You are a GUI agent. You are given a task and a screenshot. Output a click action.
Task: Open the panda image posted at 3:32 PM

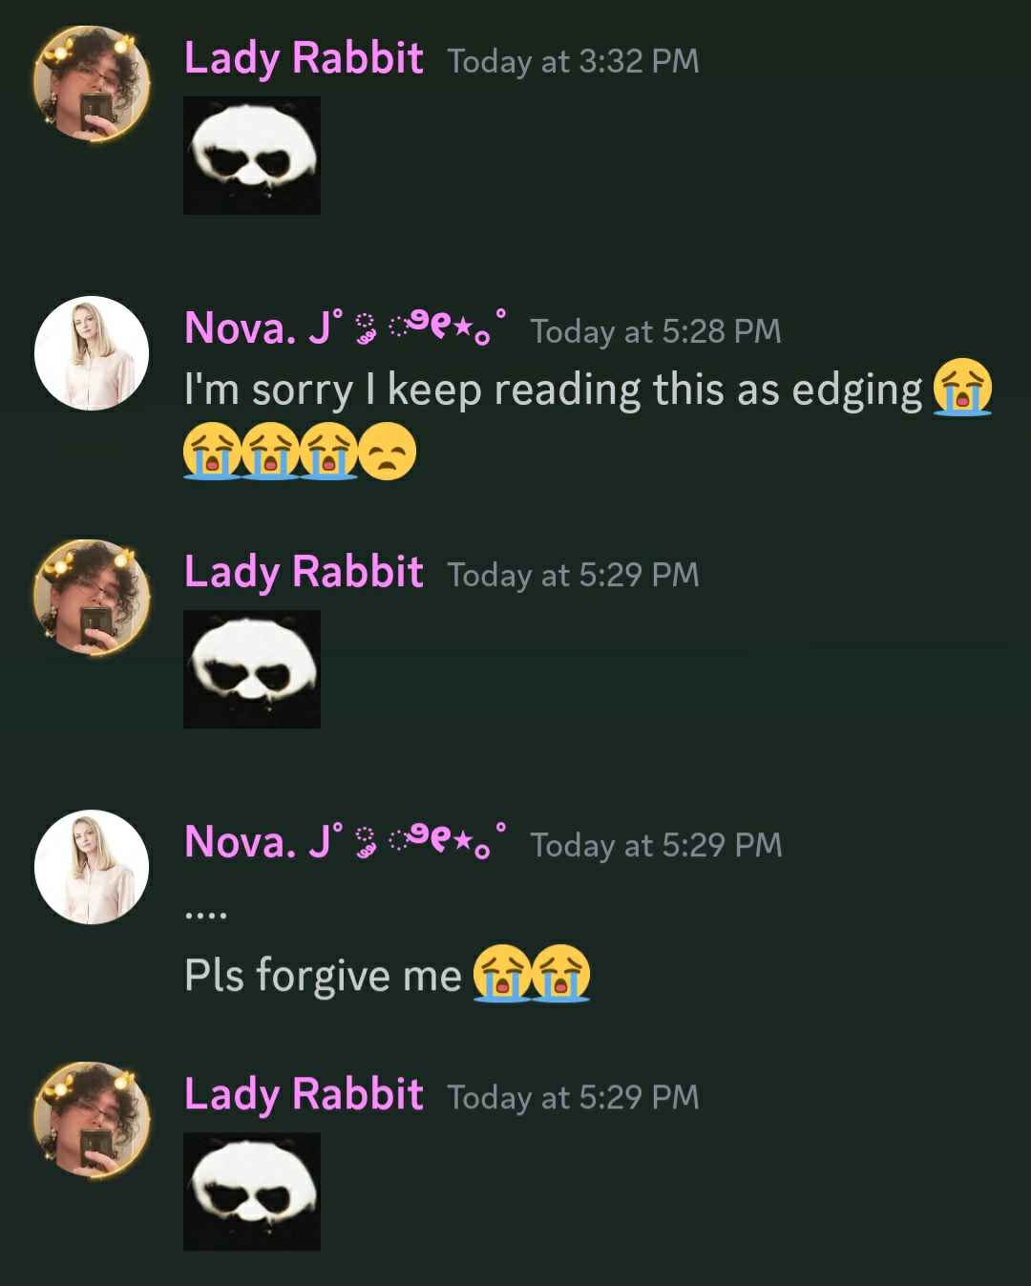click(x=252, y=156)
